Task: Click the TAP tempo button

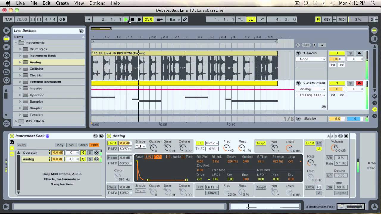Action: click(9, 19)
